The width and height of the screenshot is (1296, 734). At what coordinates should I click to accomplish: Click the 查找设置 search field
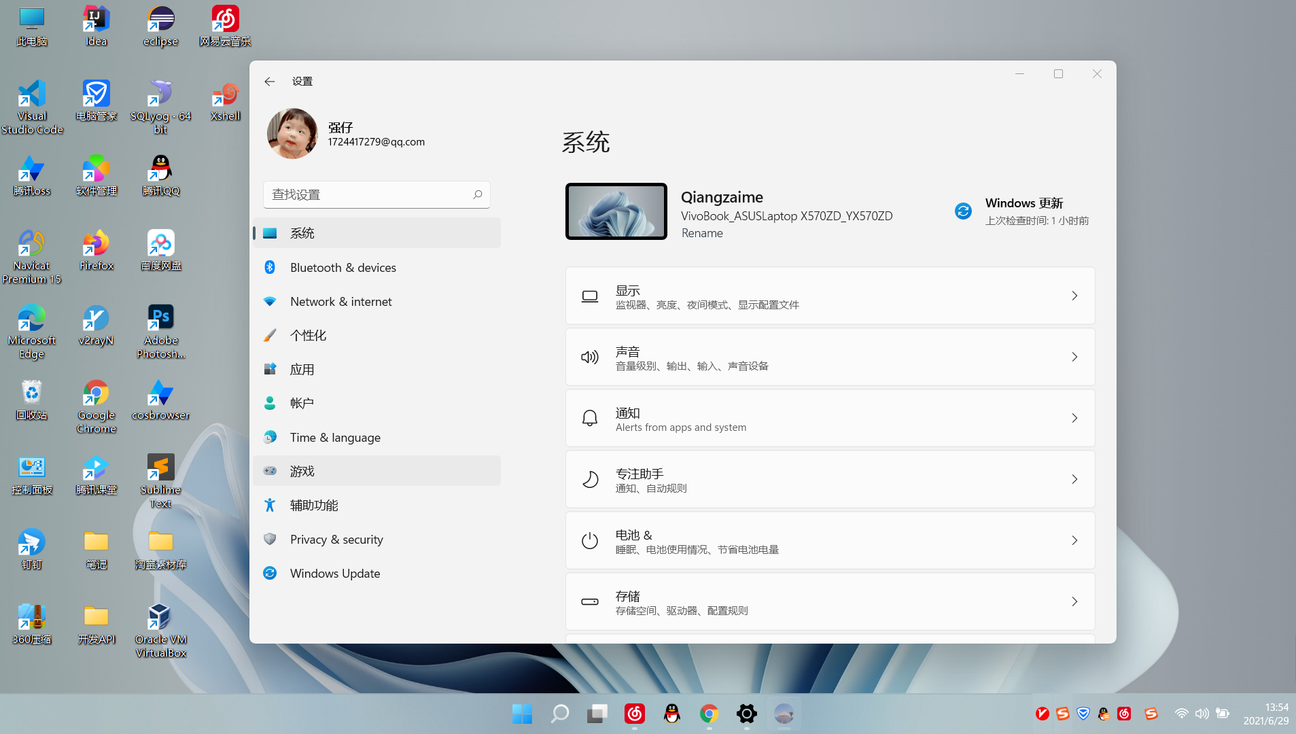tap(367, 195)
